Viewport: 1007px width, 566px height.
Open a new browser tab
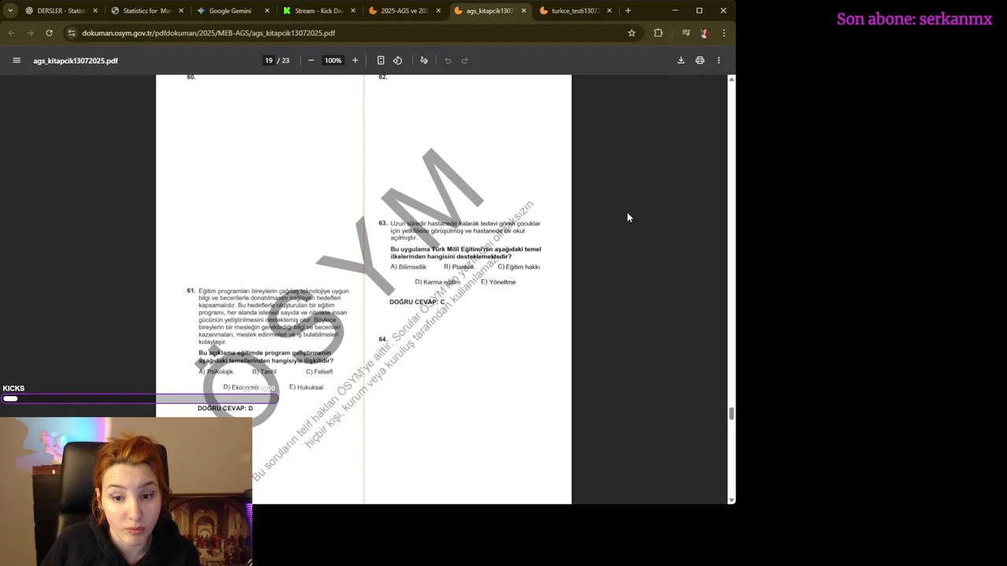click(628, 10)
